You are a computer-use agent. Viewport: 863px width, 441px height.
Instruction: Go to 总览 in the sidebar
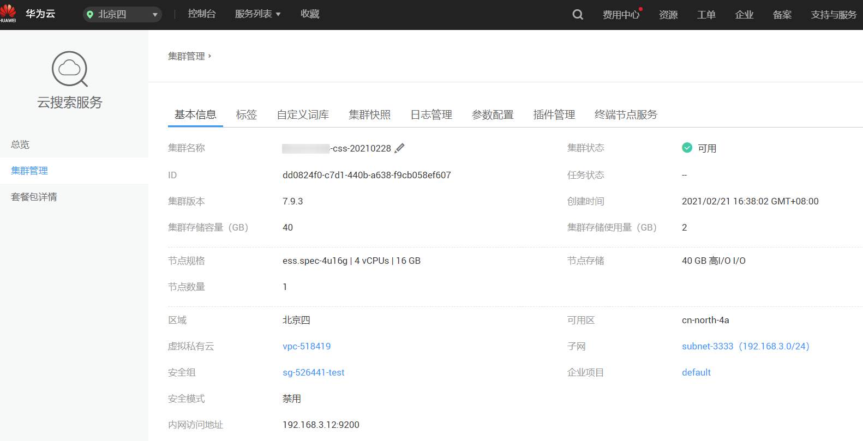74,144
